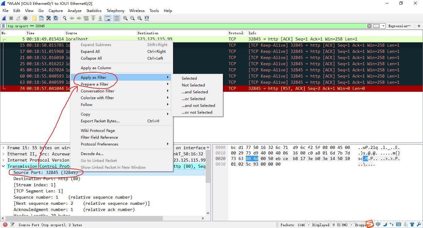Reload this capture file icon
The image size is (423, 228).
56,18
